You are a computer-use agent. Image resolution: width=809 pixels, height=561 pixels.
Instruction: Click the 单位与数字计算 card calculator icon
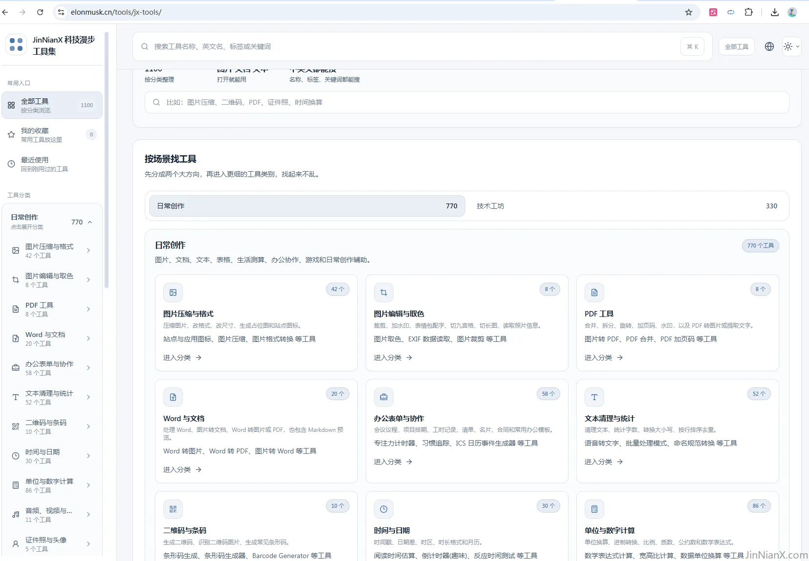[594, 509]
